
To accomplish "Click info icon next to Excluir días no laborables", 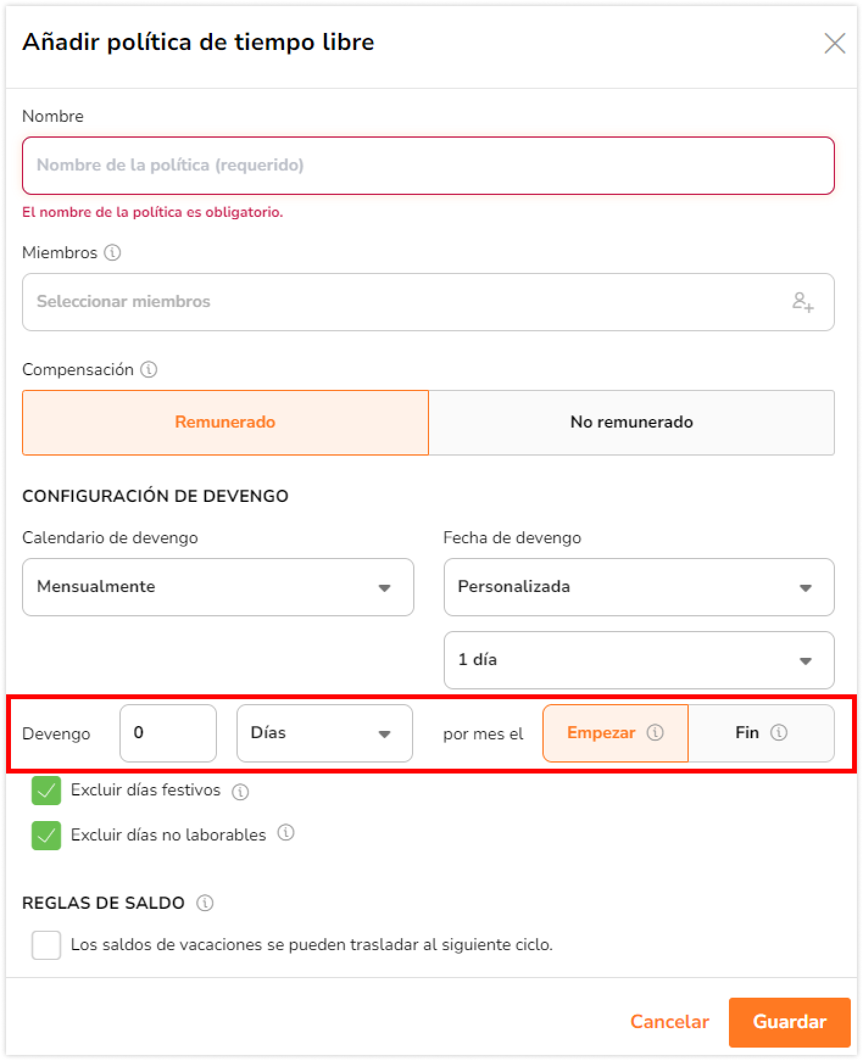I will (286, 833).
